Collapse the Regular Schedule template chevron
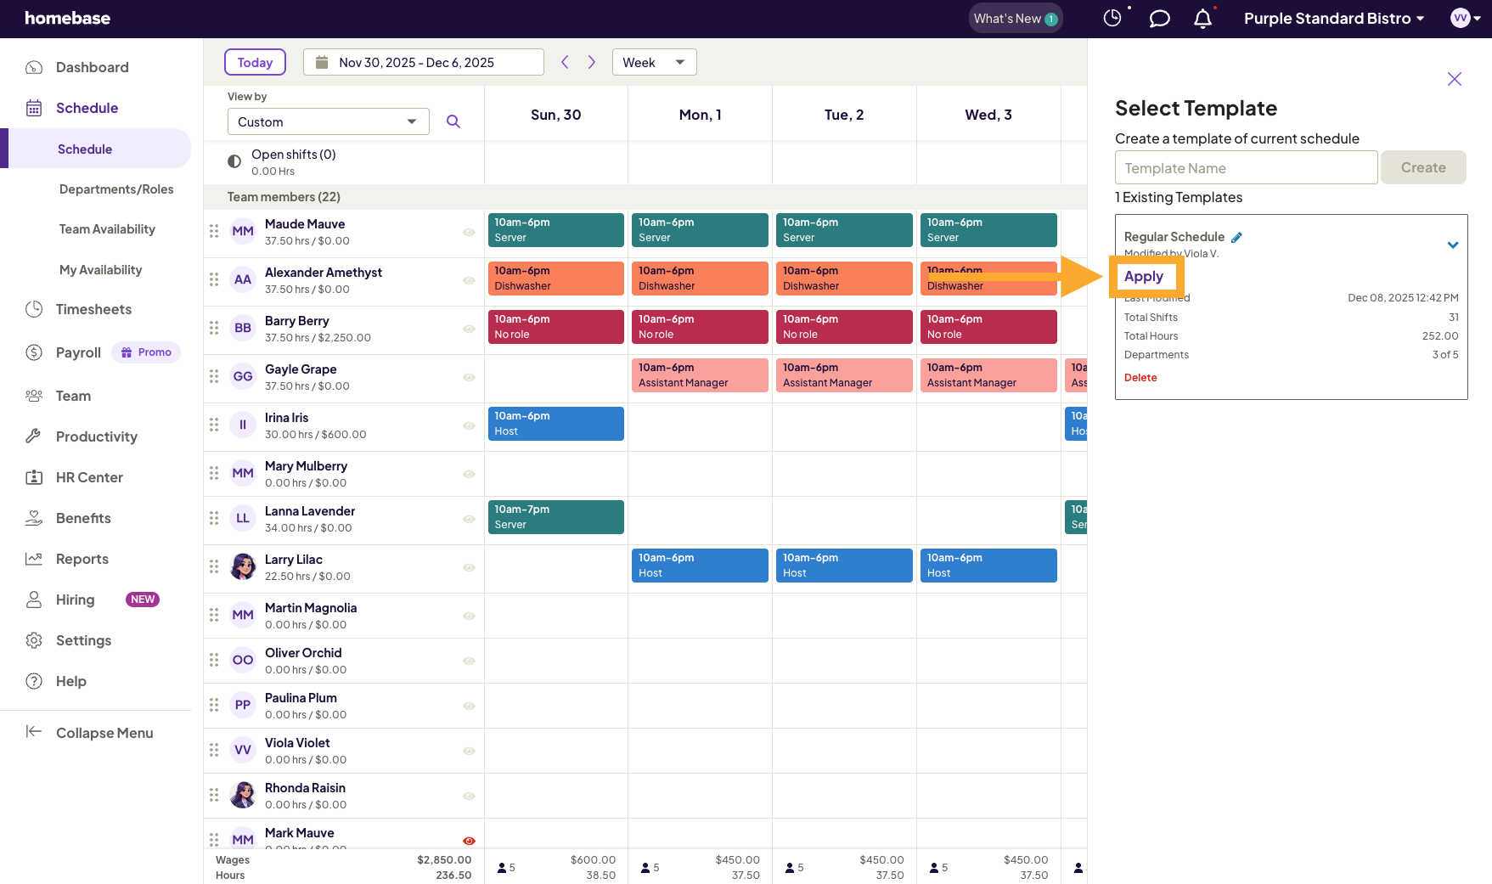 [1453, 245]
